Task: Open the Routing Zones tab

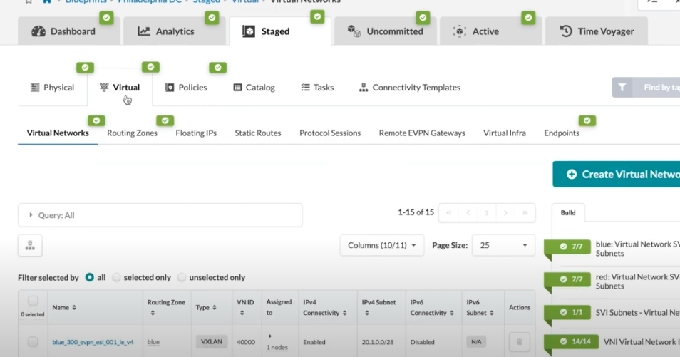Action: coord(133,133)
